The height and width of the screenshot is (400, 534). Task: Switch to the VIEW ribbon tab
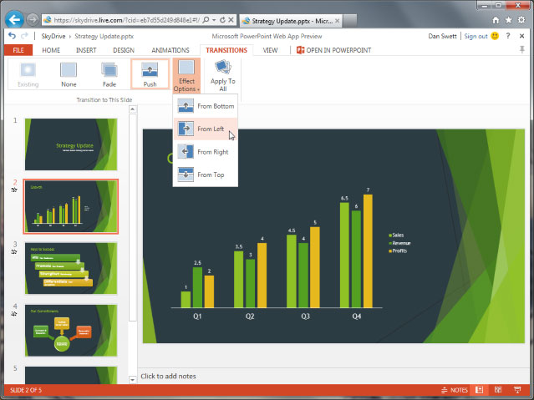(x=270, y=50)
